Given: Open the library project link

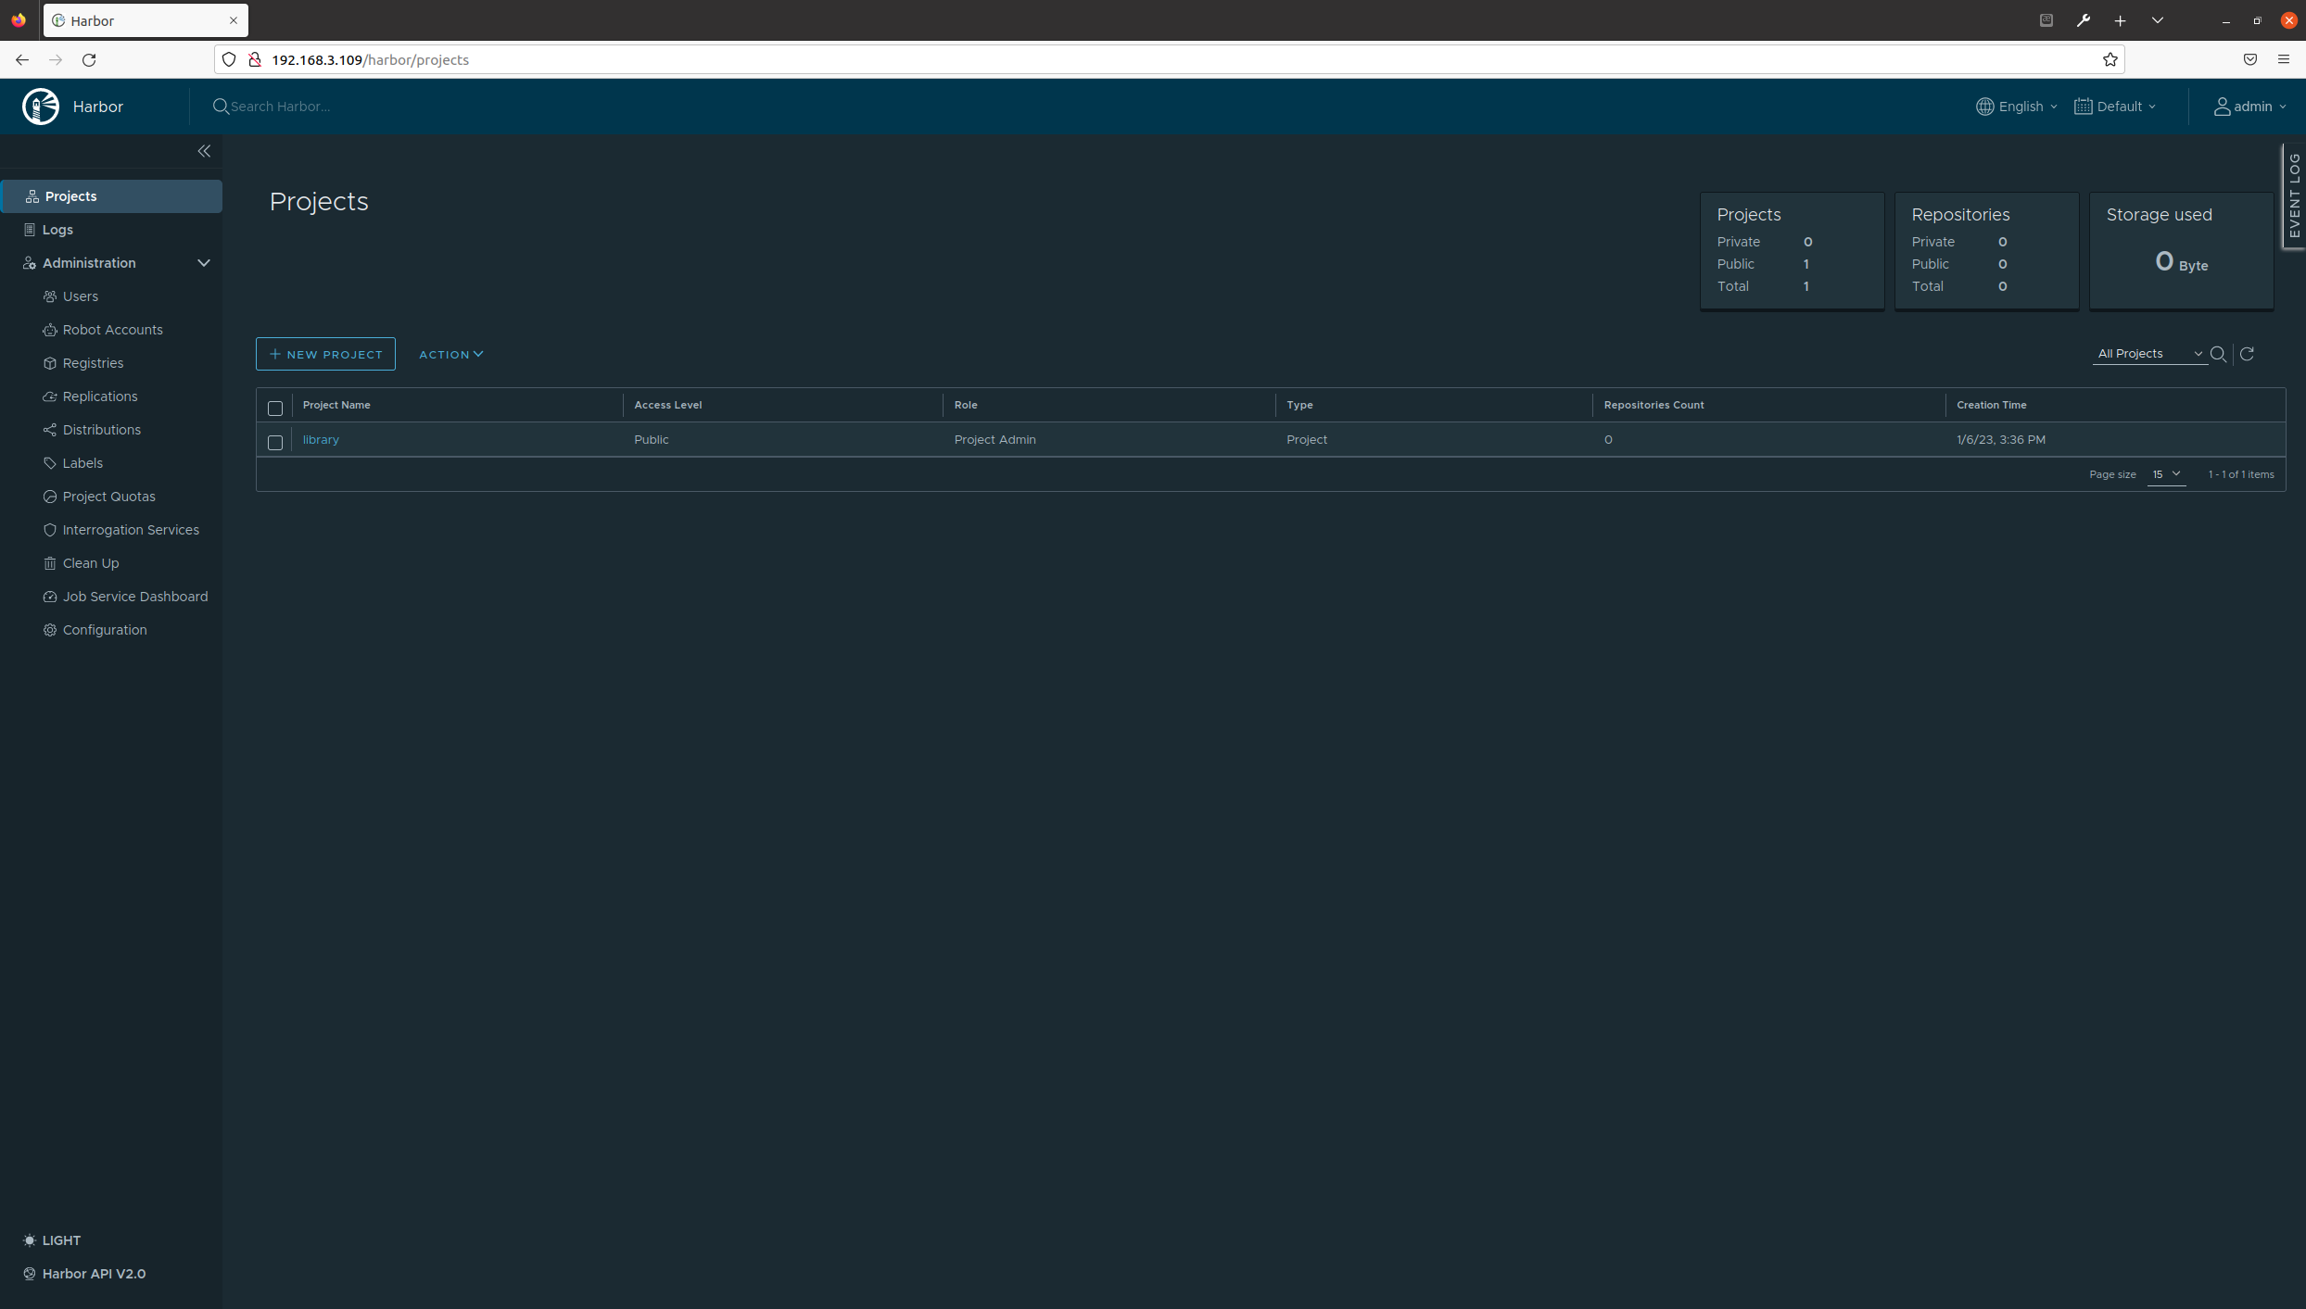Looking at the screenshot, I should point(321,440).
